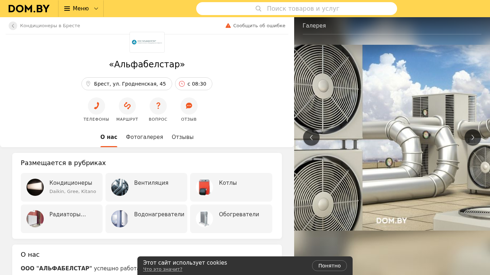Screen dimensions: 490x275
Task: Open the Вентиляция category card
Action: [146, 187]
